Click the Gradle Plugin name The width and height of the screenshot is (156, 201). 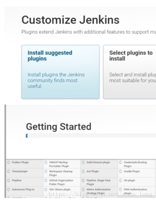pyautogui.click(x=132, y=172)
